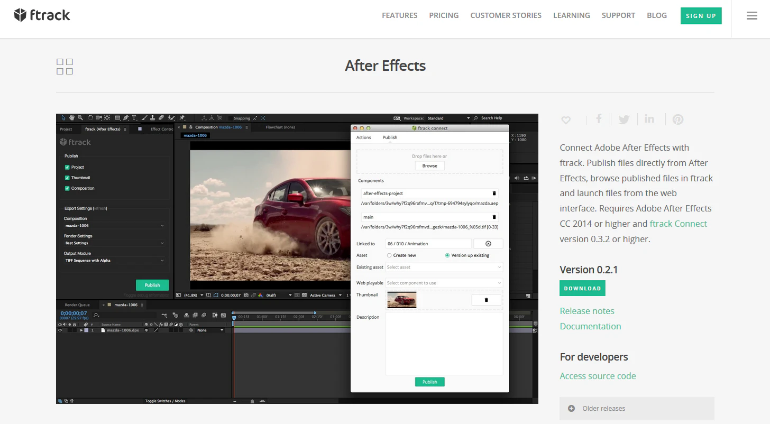Click the four-square grid icon beside the title
Viewport: 770px width, 424px height.
[x=65, y=67]
